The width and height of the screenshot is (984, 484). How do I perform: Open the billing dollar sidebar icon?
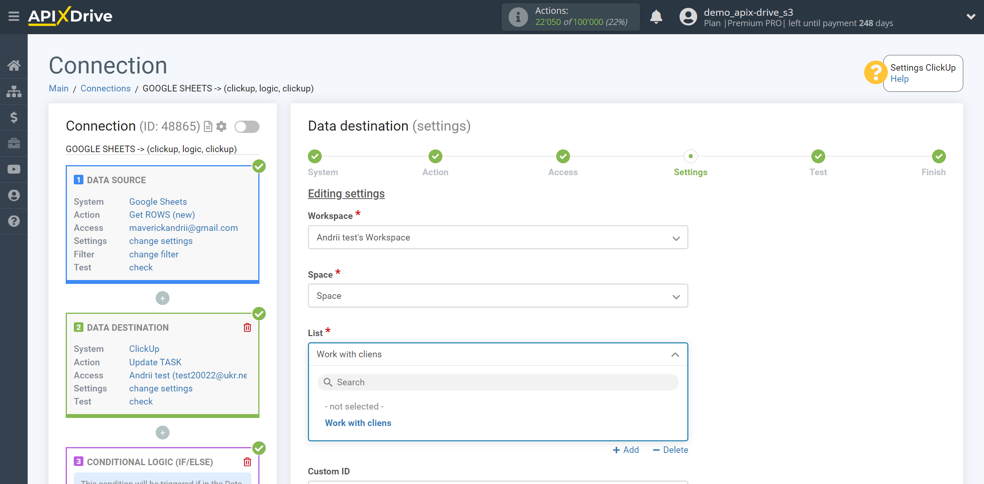coord(14,117)
